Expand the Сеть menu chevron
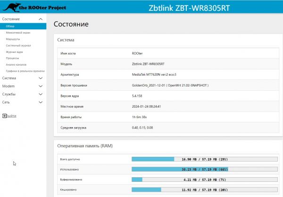Viewport: 283px width, 197px height. [x=41, y=103]
